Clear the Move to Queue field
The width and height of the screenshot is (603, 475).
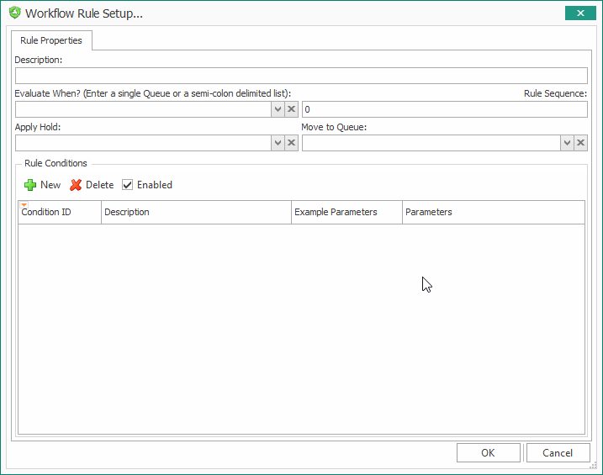pos(580,143)
